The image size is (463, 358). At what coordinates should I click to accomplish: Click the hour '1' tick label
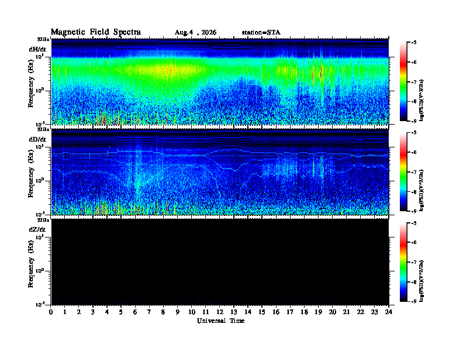tap(65, 312)
